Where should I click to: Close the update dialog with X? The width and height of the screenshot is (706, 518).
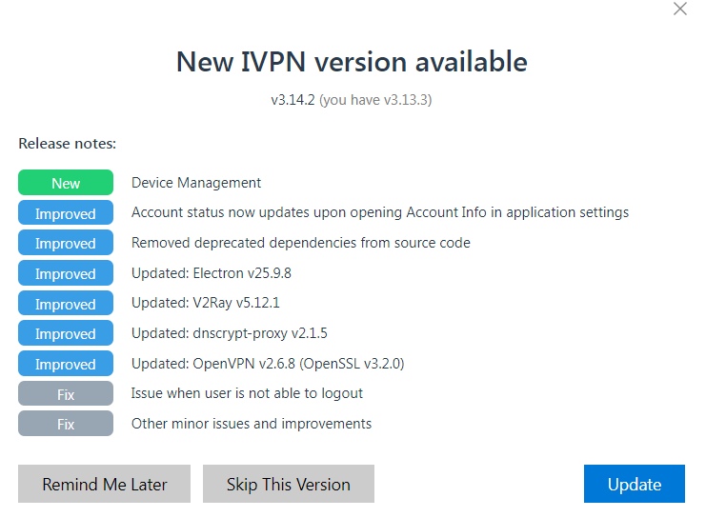click(x=679, y=10)
